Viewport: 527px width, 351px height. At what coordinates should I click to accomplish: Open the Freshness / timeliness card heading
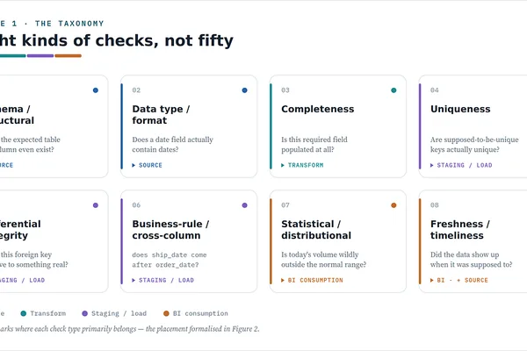[460, 230]
